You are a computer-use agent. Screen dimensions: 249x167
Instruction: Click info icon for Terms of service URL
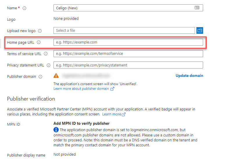click(x=46, y=54)
